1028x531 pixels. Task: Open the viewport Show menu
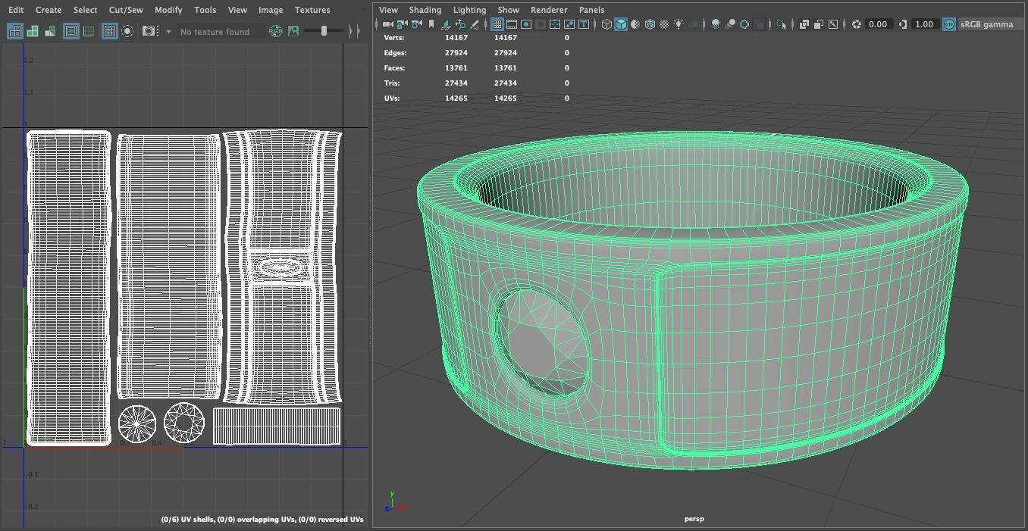tap(508, 10)
